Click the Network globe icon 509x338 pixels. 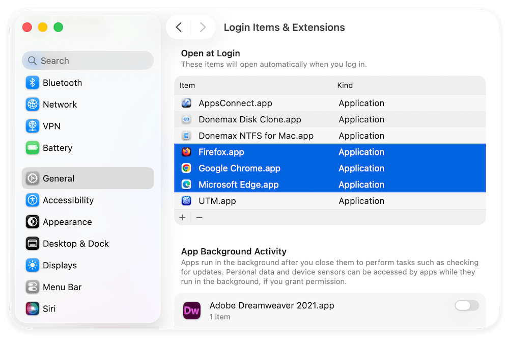coord(33,105)
